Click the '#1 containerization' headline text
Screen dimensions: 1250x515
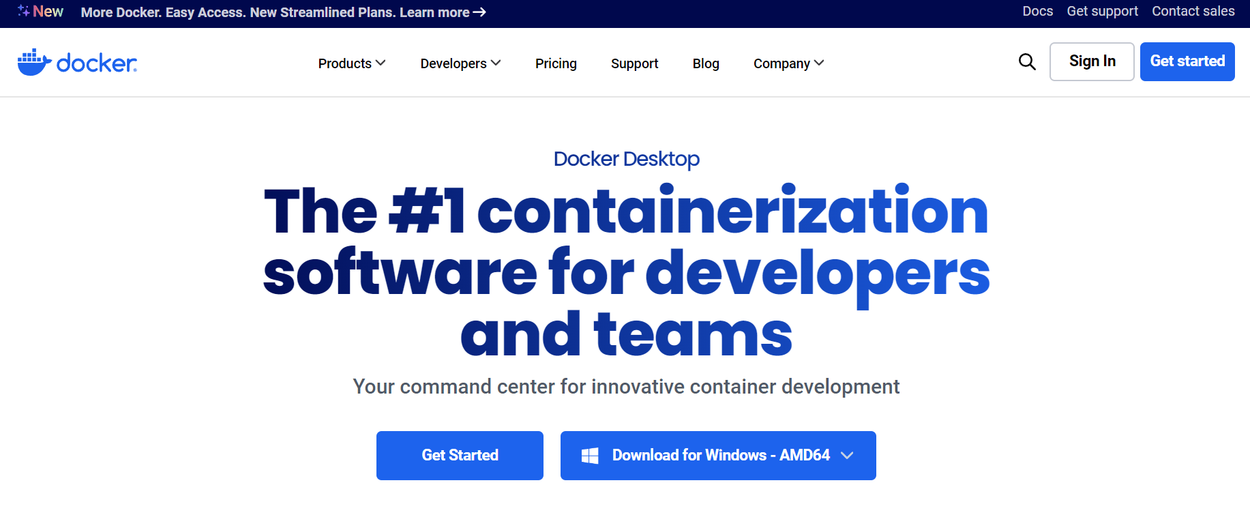(x=689, y=211)
